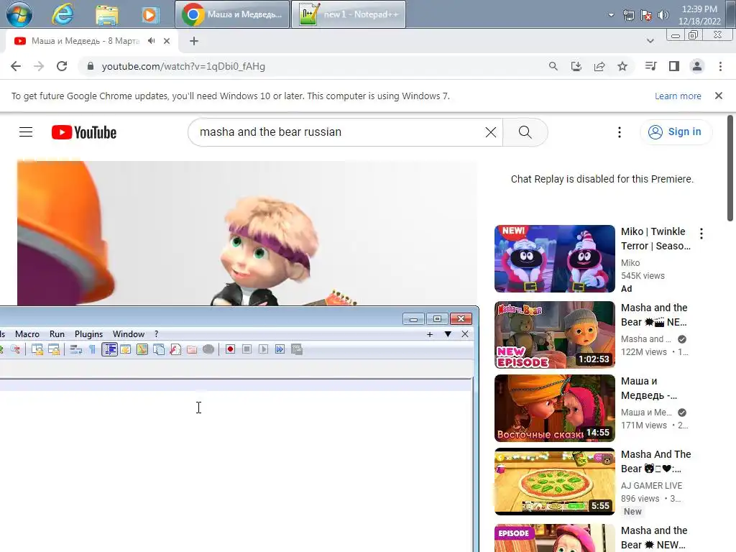Open YouTube settings three-dot menu
Image resolution: width=736 pixels, height=552 pixels.
(x=620, y=132)
